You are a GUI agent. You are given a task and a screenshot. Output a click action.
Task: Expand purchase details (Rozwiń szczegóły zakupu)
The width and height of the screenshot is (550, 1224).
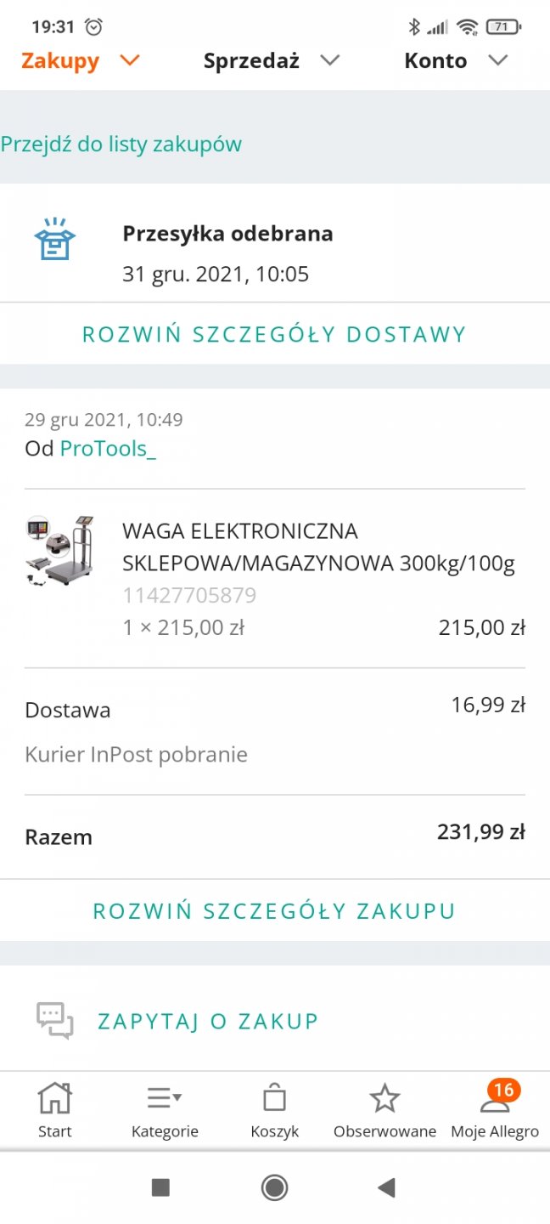274,911
